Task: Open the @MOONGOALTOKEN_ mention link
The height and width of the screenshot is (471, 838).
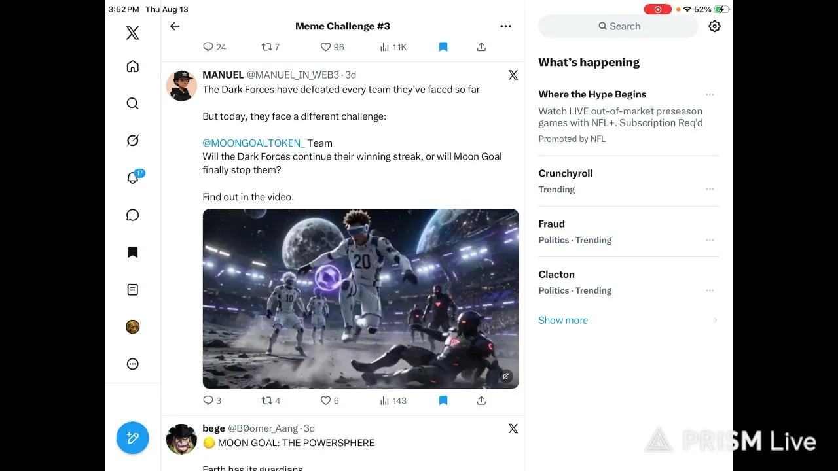Action: 253,143
